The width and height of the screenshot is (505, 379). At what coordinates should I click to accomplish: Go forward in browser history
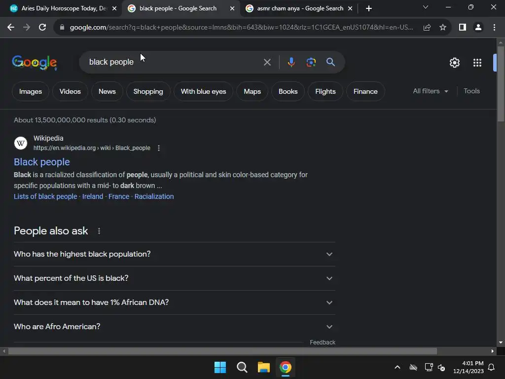pyautogui.click(x=27, y=28)
